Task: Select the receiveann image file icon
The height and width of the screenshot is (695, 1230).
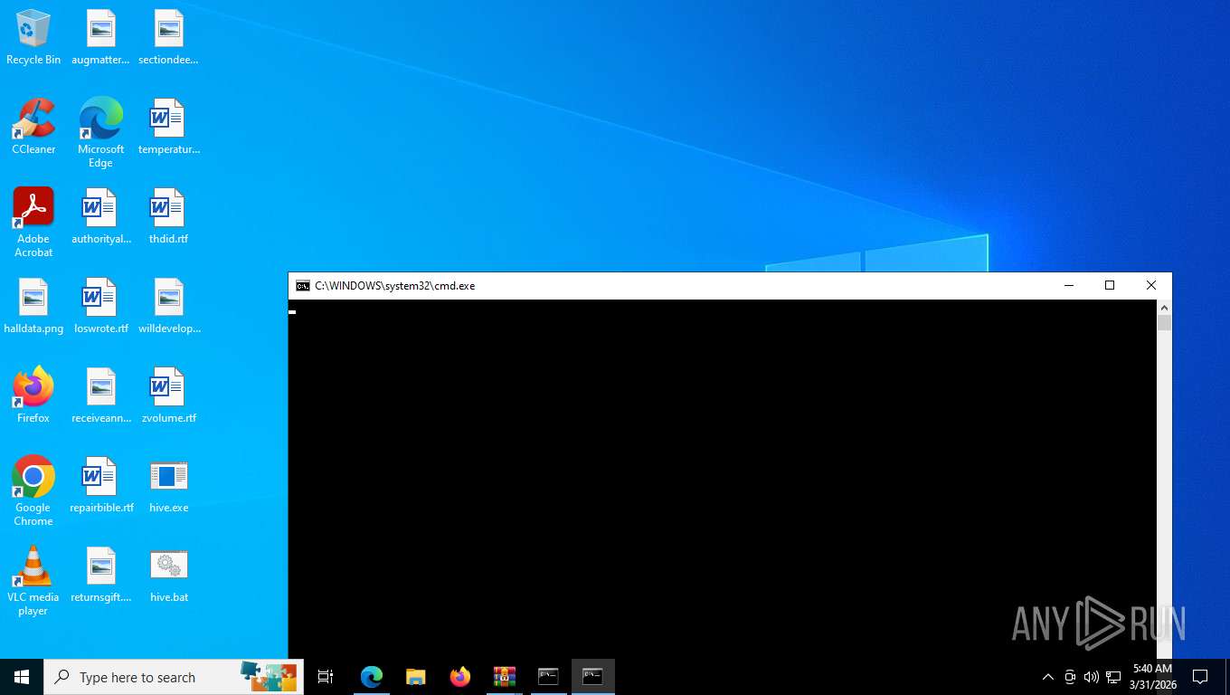Action: coord(100,395)
